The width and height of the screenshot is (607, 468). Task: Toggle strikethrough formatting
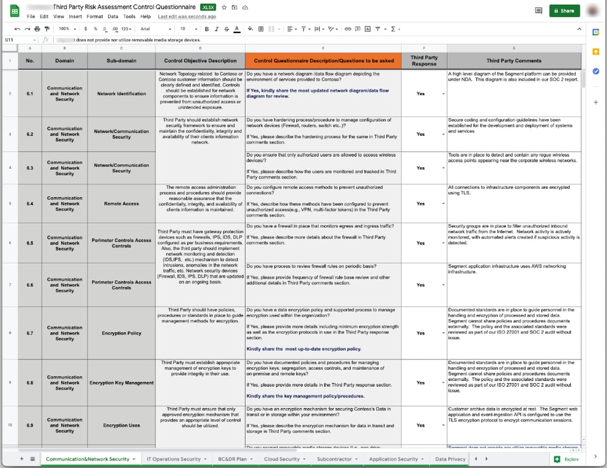(226, 29)
